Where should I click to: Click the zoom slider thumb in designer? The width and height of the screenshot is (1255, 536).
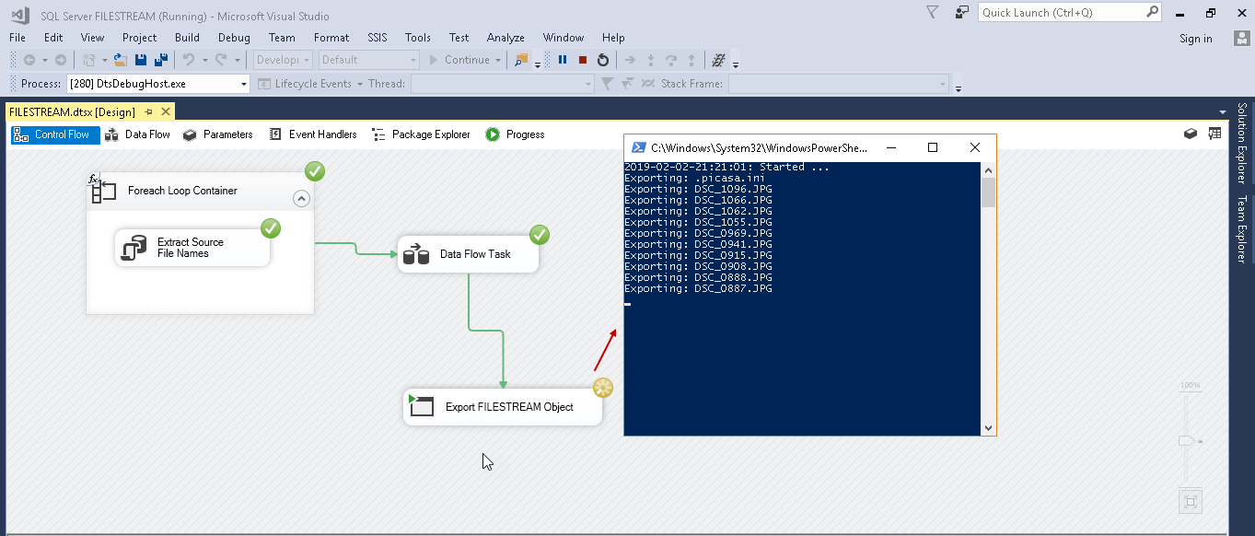[x=1187, y=441]
